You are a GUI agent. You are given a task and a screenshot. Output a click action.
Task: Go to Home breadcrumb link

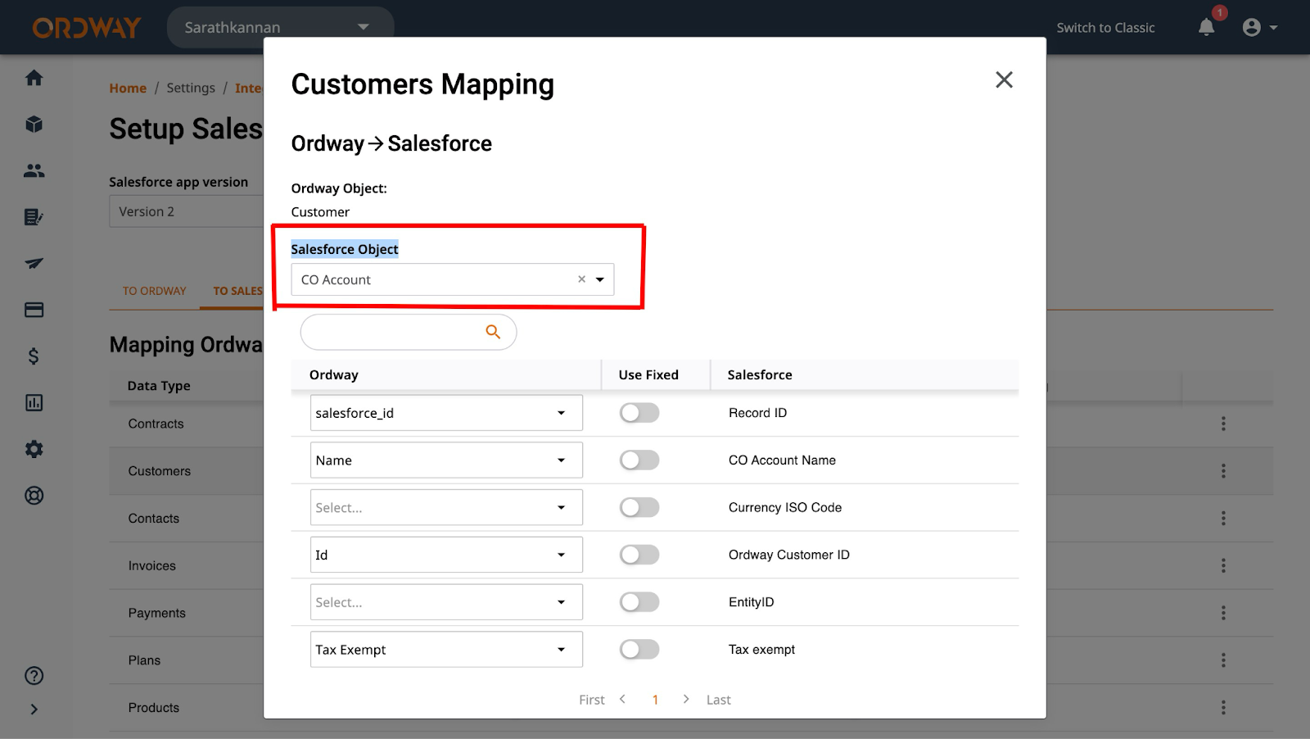pos(128,88)
